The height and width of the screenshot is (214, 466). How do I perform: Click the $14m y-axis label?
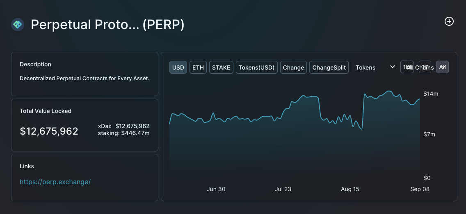pyautogui.click(x=431, y=94)
